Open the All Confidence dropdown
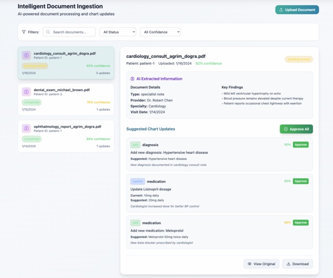 [x=160, y=32]
